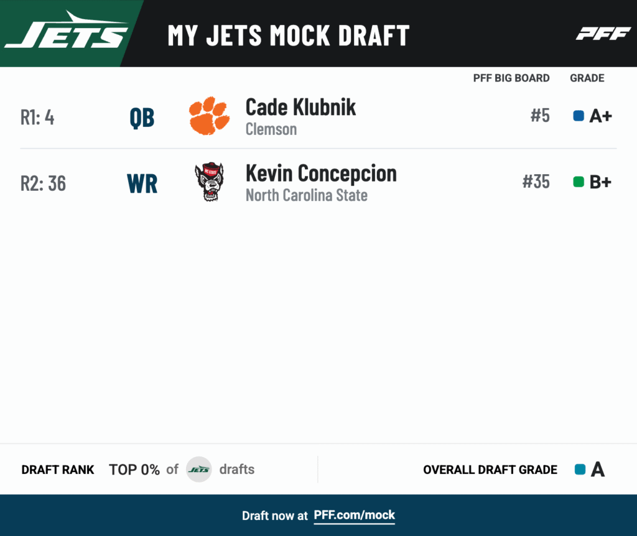Click the teal overall grade swatch

[580, 469]
